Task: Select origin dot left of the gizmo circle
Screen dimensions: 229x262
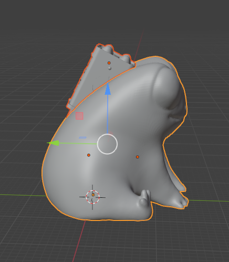Action: coord(89,155)
